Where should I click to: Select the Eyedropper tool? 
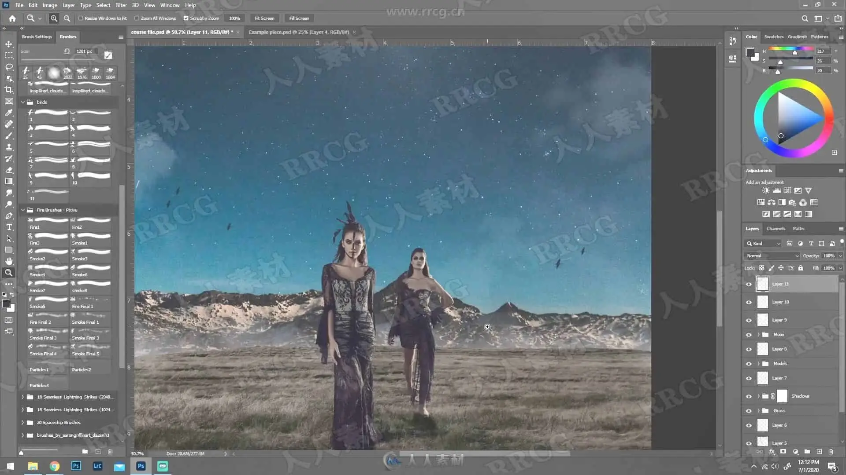(9, 113)
